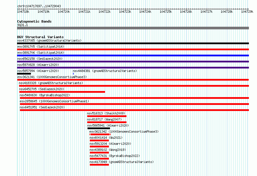Select the purple nsv5970828 variant bar

pyautogui.click(x=133, y=68)
